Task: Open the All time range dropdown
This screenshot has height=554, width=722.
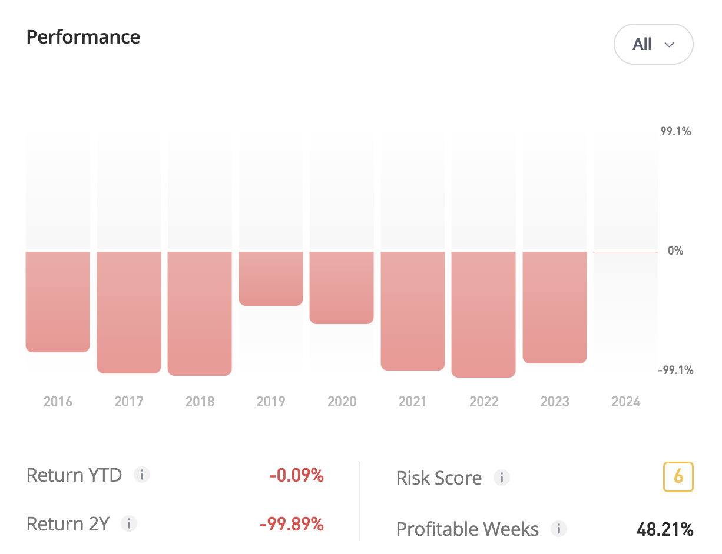Action: click(x=653, y=44)
